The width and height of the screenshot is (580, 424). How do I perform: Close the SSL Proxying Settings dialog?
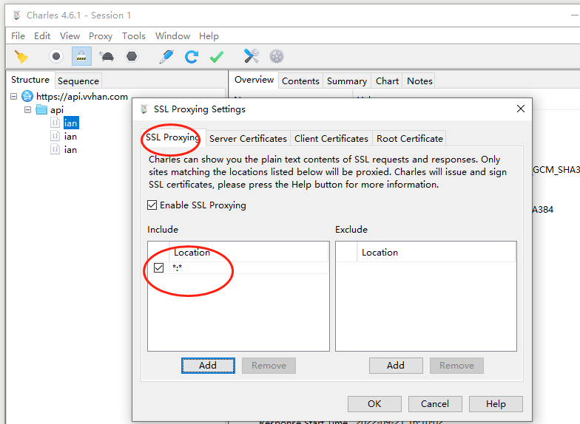coord(521,109)
